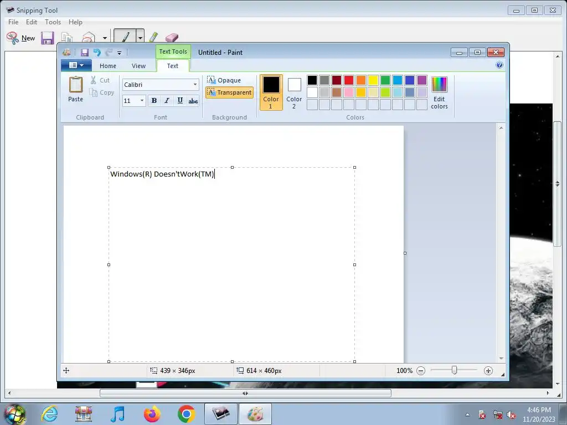
Task: Click the Copy button in Clipboard
Action: [x=102, y=92]
